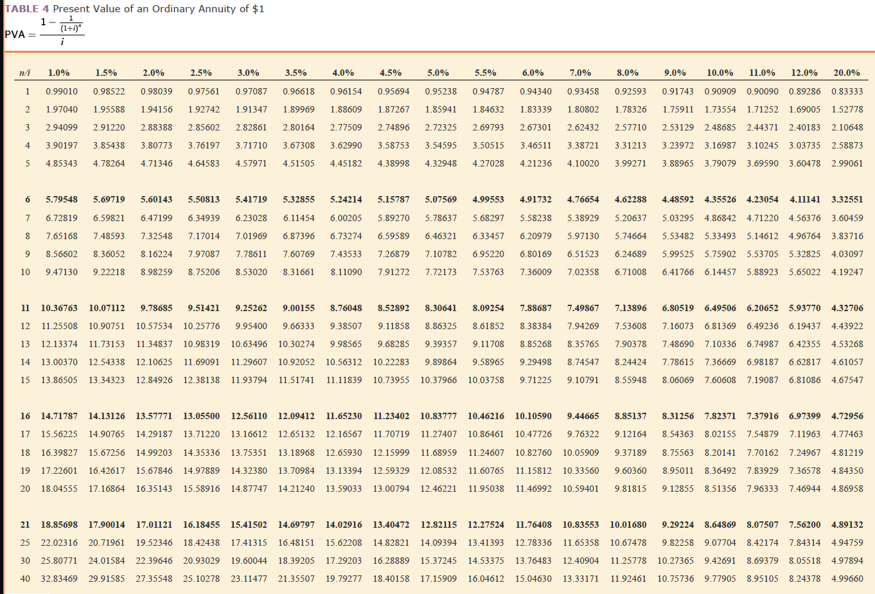Select value 6.81086 in row 15
This screenshot has height=594, width=875.
pyautogui.click(x=805, y=380)
